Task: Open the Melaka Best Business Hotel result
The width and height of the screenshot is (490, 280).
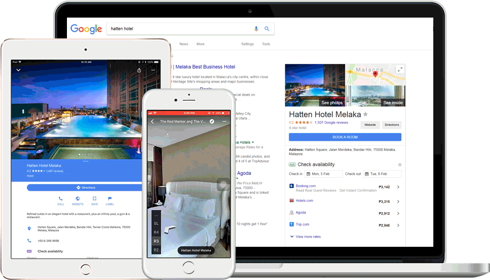Action: (203, 67)
